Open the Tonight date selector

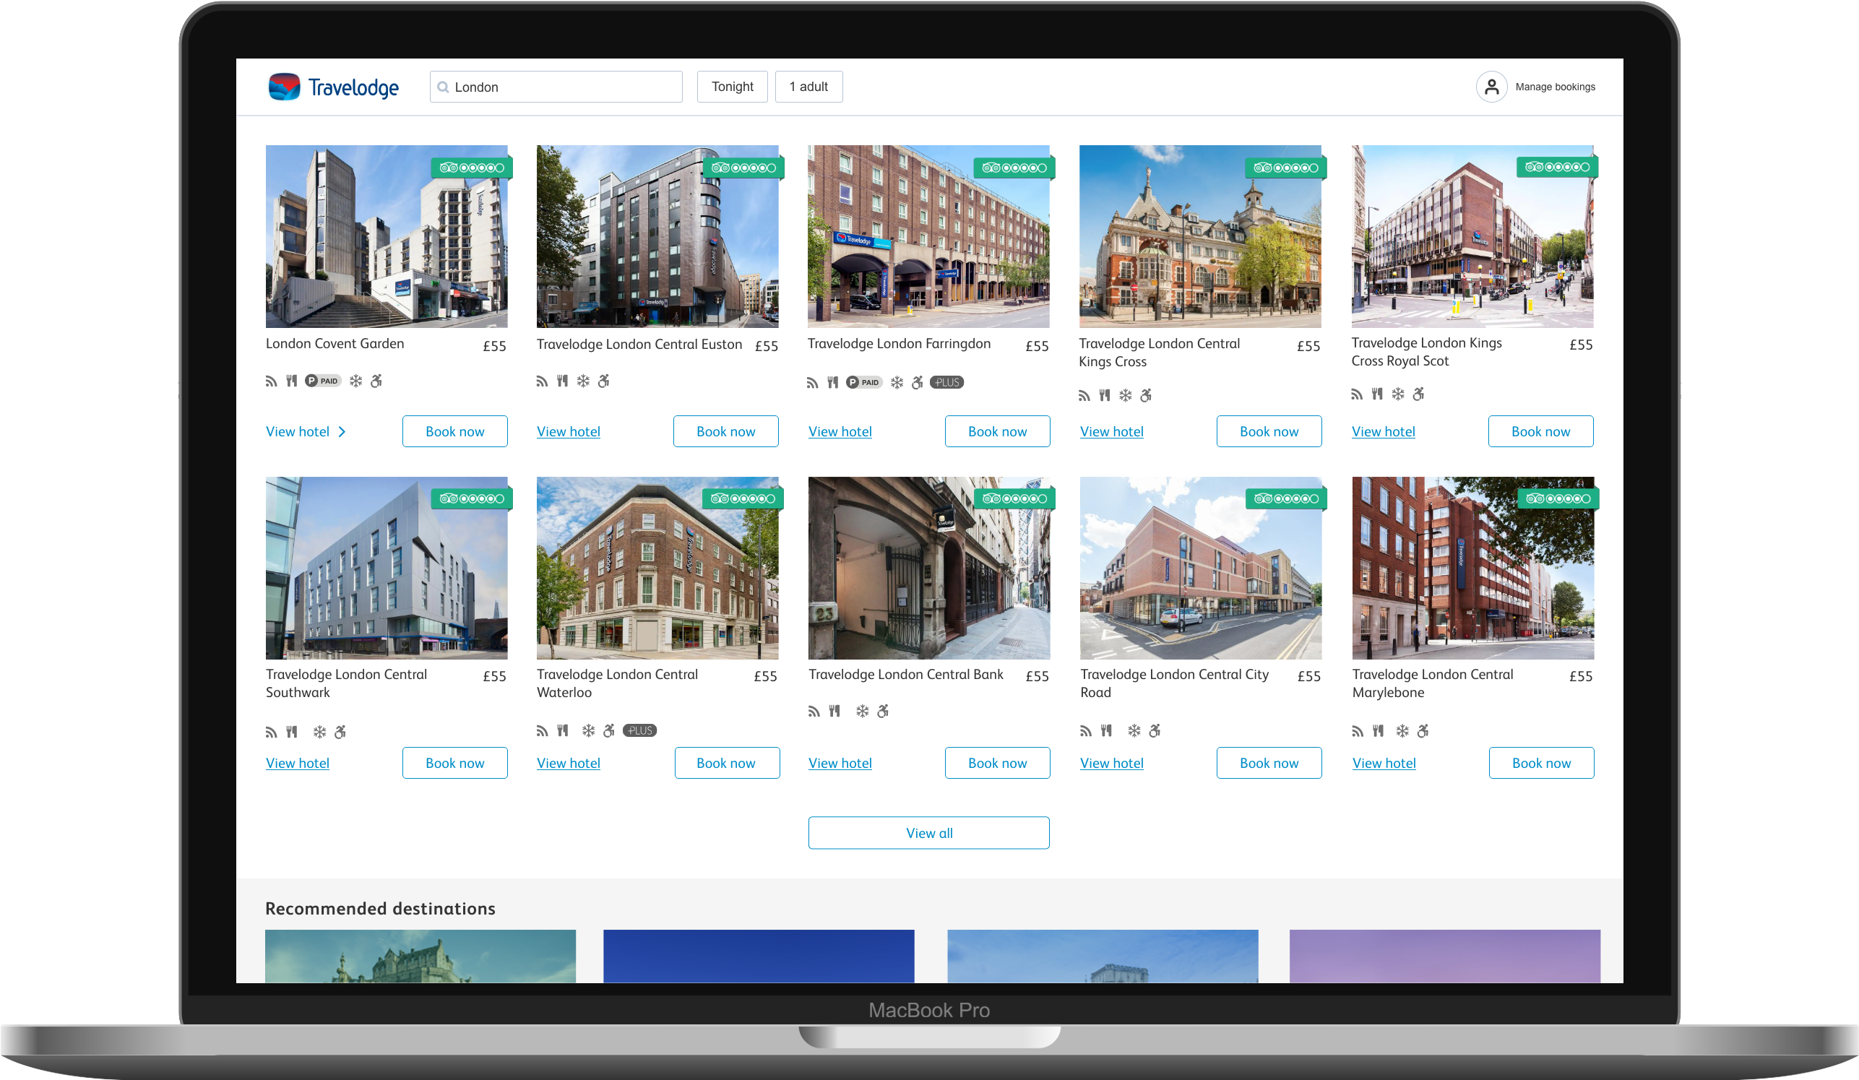click(733, 87)
